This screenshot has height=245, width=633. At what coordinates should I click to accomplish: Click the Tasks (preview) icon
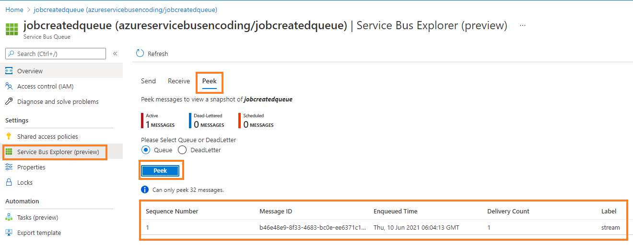pos(9,217)
